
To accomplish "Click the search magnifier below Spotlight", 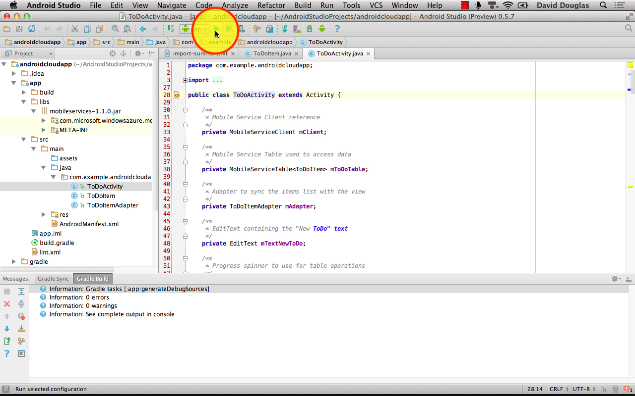I will point(629,28).
